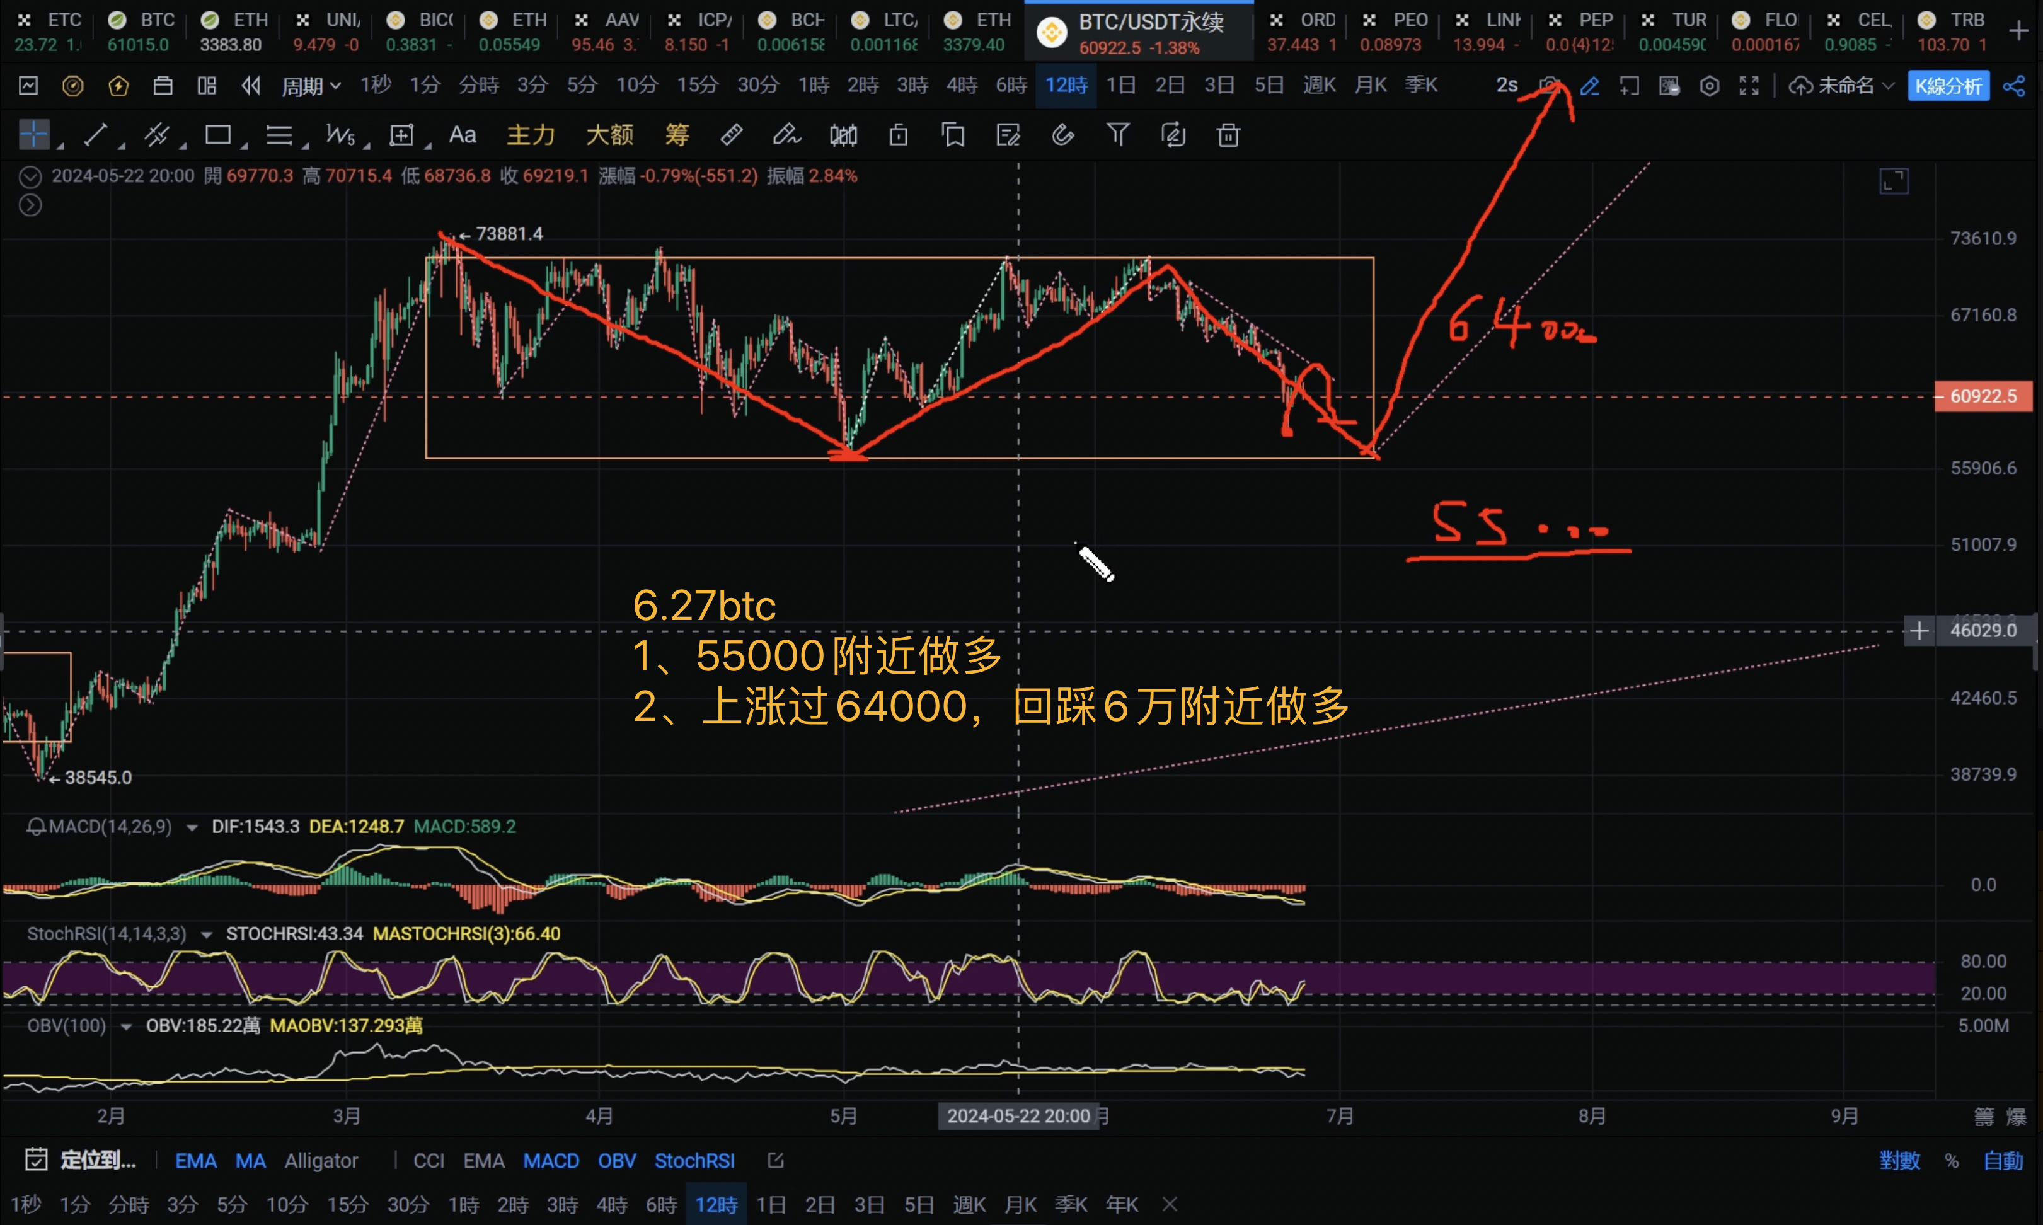Pick the horizontal lines drawing tool
Image resolution: width=2043 pixels, height=1225 pixels.
click(x=279, y=135)
